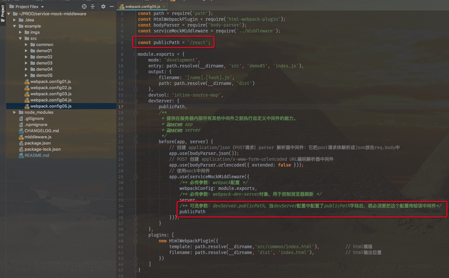449x278 pixels.
Task: Expand the demo05 folder arrow
Action: click(26, 75)
